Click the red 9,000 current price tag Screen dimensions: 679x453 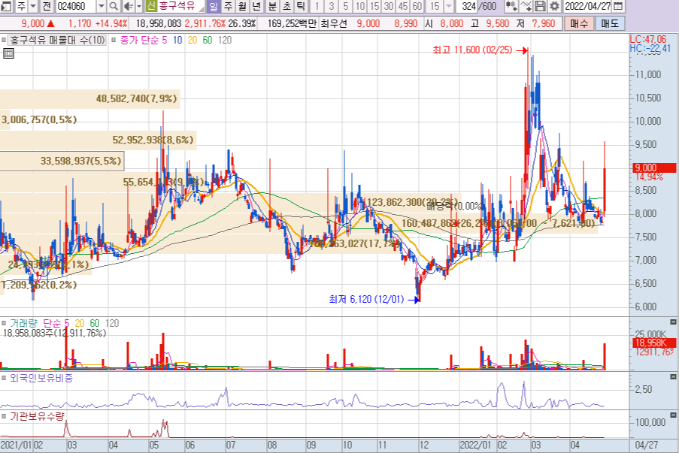point(654,168)
